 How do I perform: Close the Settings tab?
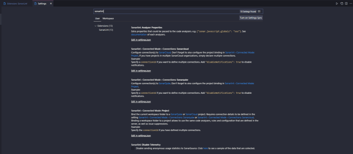click(51, 4)
